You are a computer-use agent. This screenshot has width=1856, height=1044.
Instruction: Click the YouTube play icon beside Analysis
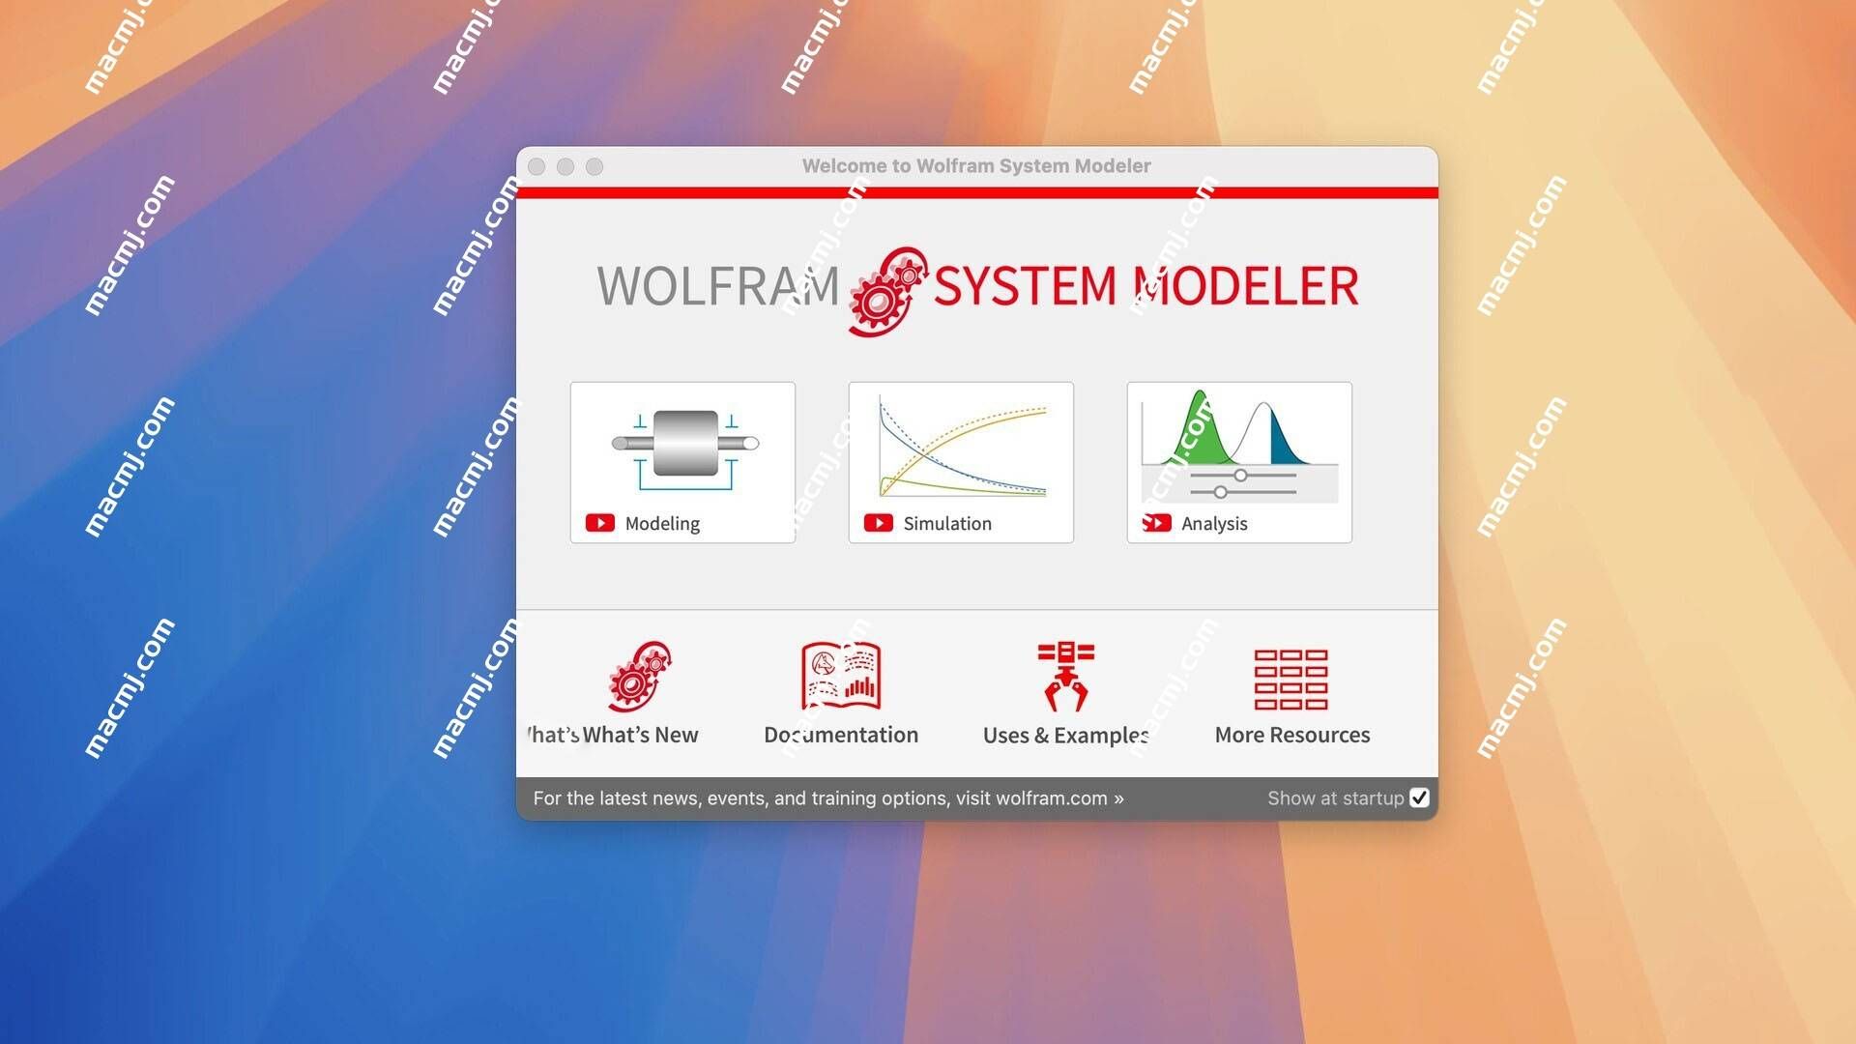pos(1157,523)
